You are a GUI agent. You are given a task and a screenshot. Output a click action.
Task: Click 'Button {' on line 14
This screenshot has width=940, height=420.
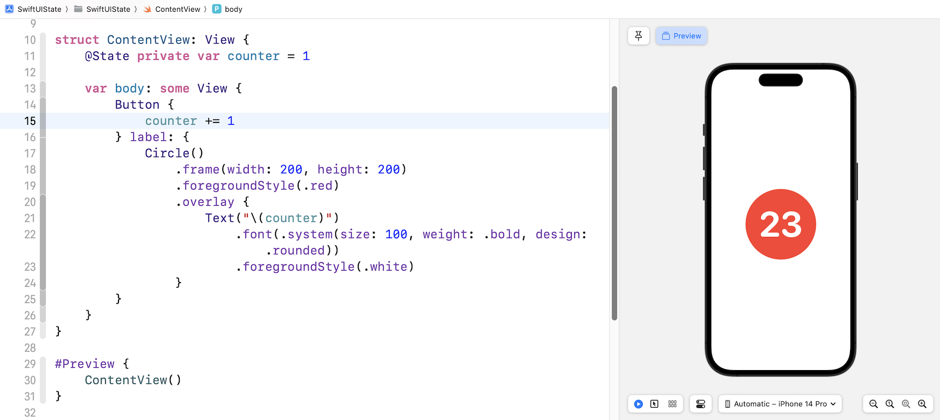pos(144,105)
